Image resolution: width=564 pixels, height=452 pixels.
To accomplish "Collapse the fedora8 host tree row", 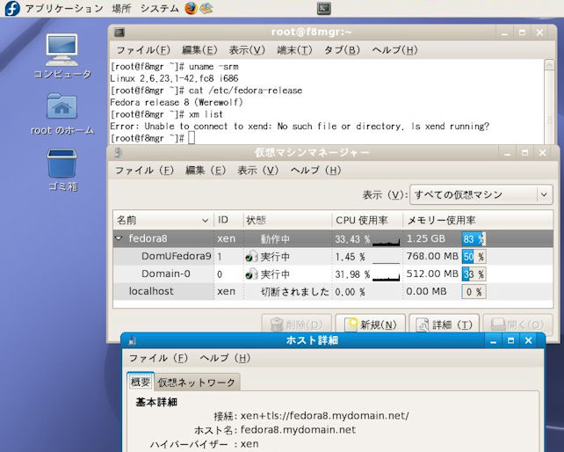I will [119, 238].
